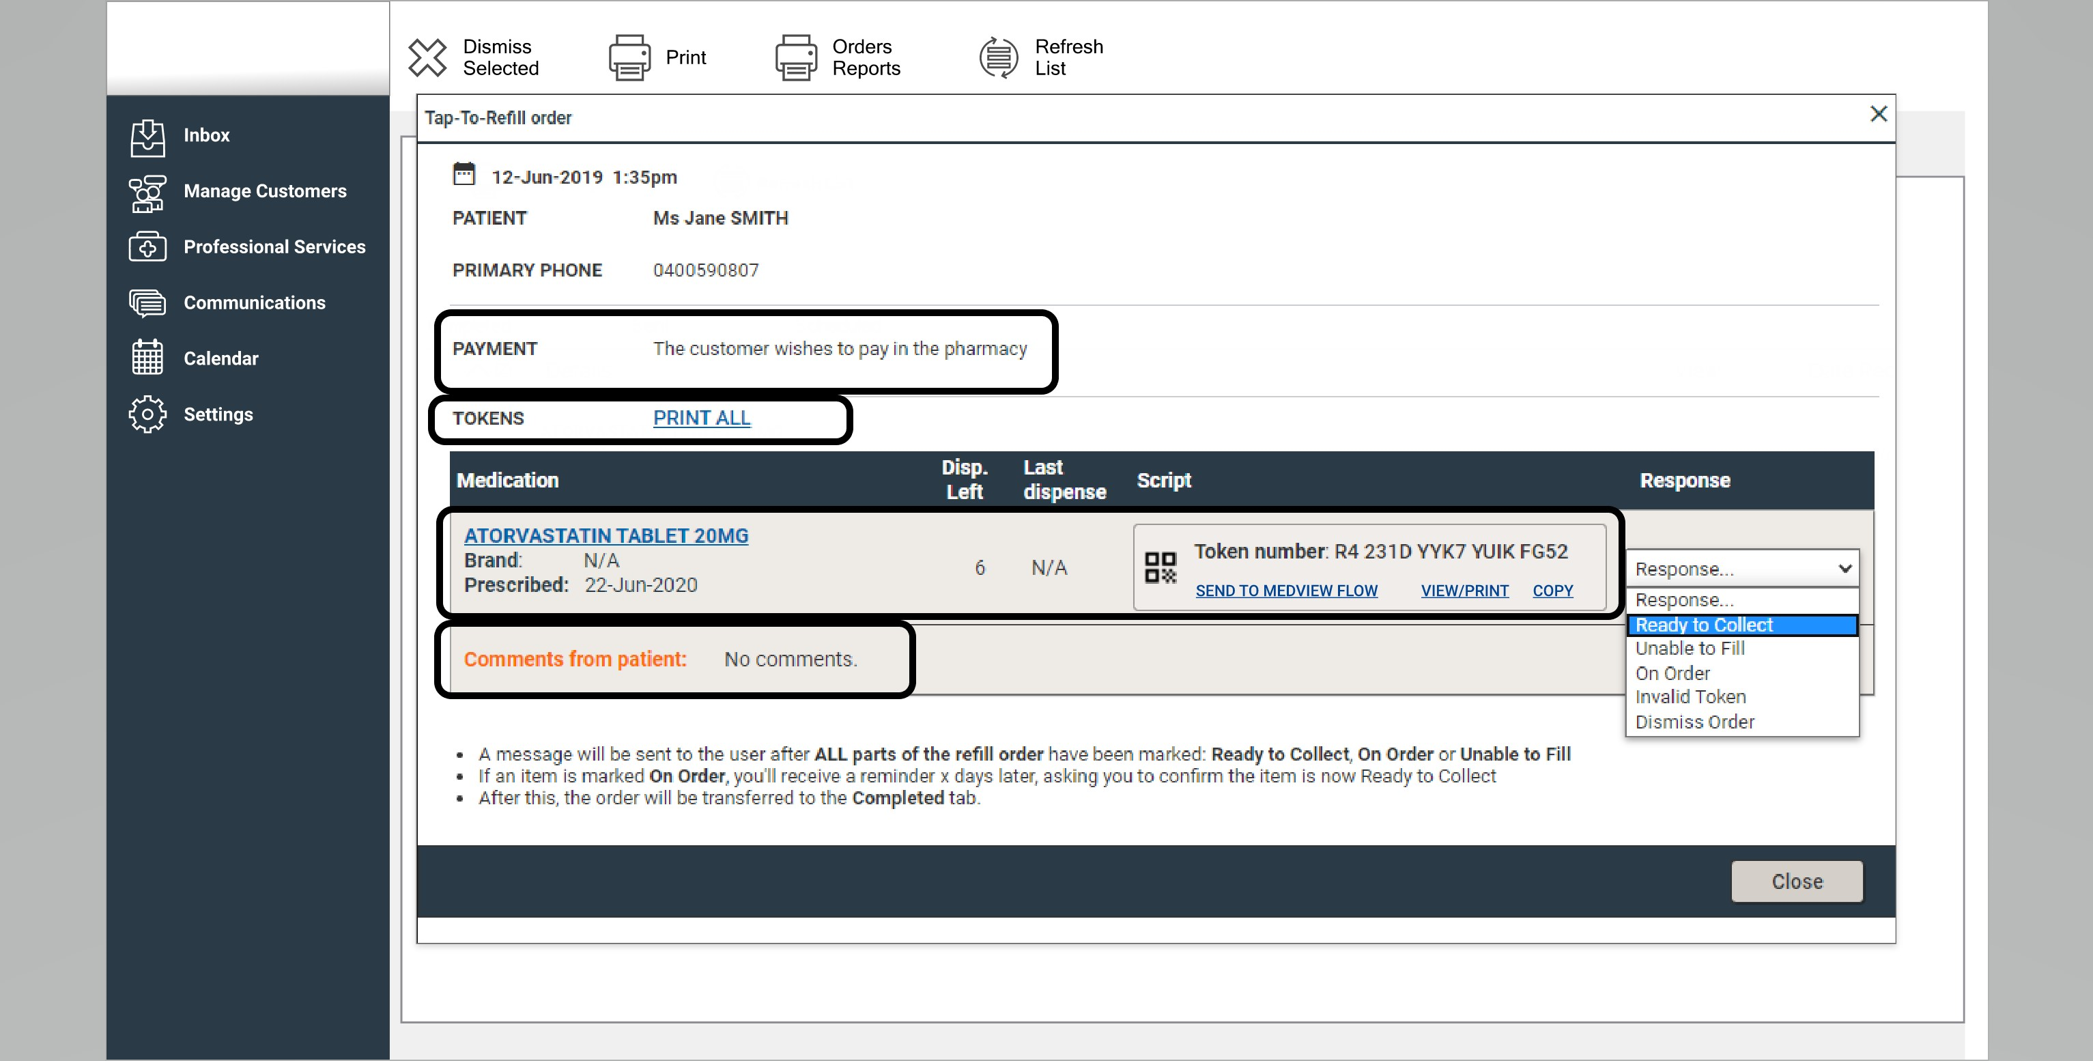Viewport: 2093px width, 1061px height.
Task: Click SEND TO MEDVIEW FLOW link
Action: tap(1286, 591)
